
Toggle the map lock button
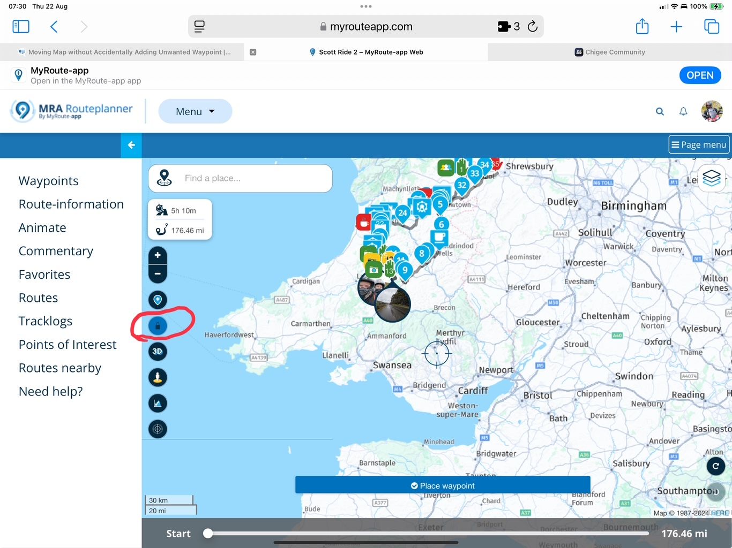coord(158,325)
